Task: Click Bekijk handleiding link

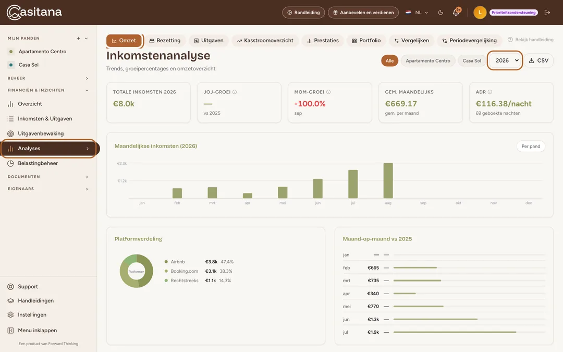Action: pyautogui.click(x=530, y=40)
